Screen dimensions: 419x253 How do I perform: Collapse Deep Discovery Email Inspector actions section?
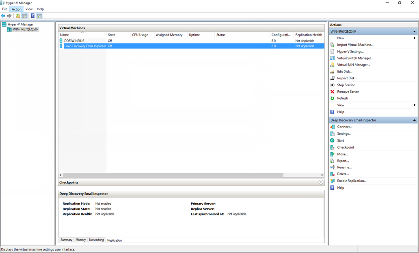point(415,120)
